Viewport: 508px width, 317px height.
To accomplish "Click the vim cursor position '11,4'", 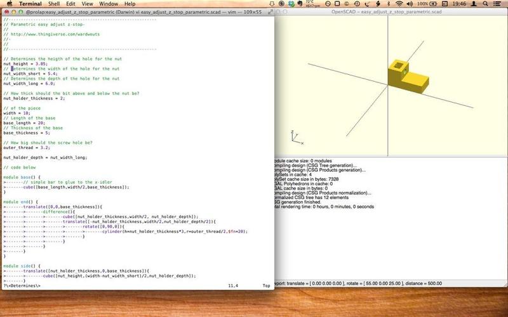I will click(233, 286).
